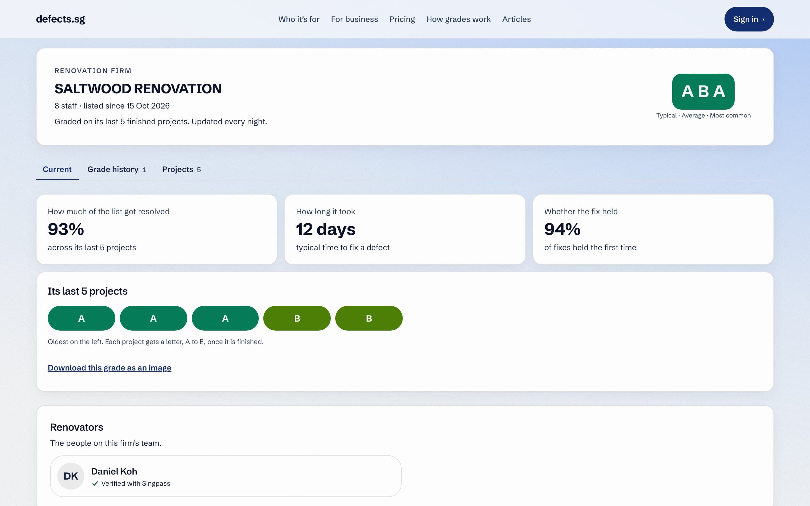Click 'Graded on its last 5 finished projects'

pos(161,121)
